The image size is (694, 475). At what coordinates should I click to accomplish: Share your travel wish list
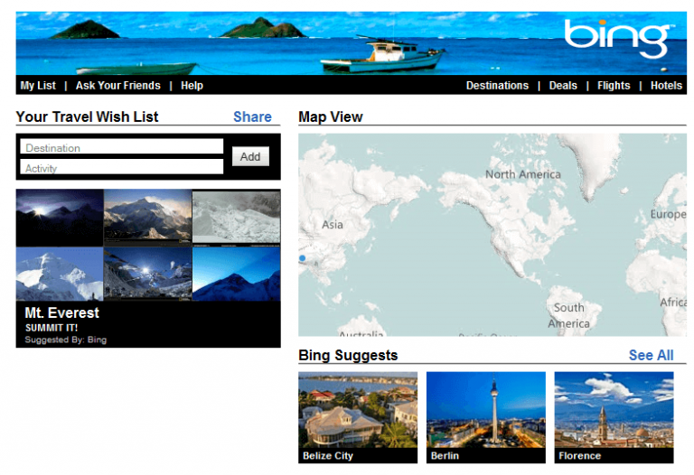pos(252,116)
